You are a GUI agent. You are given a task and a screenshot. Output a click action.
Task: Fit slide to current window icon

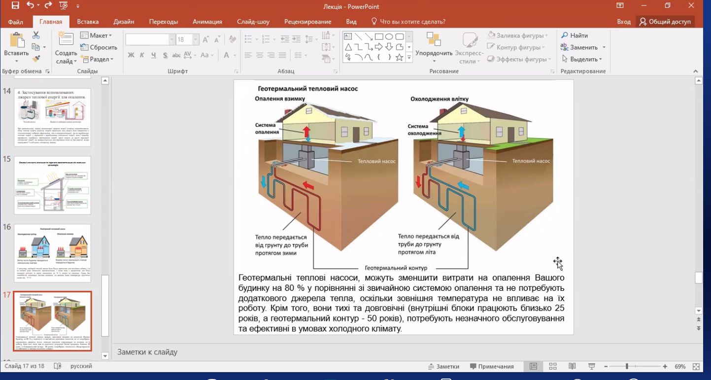697,366
